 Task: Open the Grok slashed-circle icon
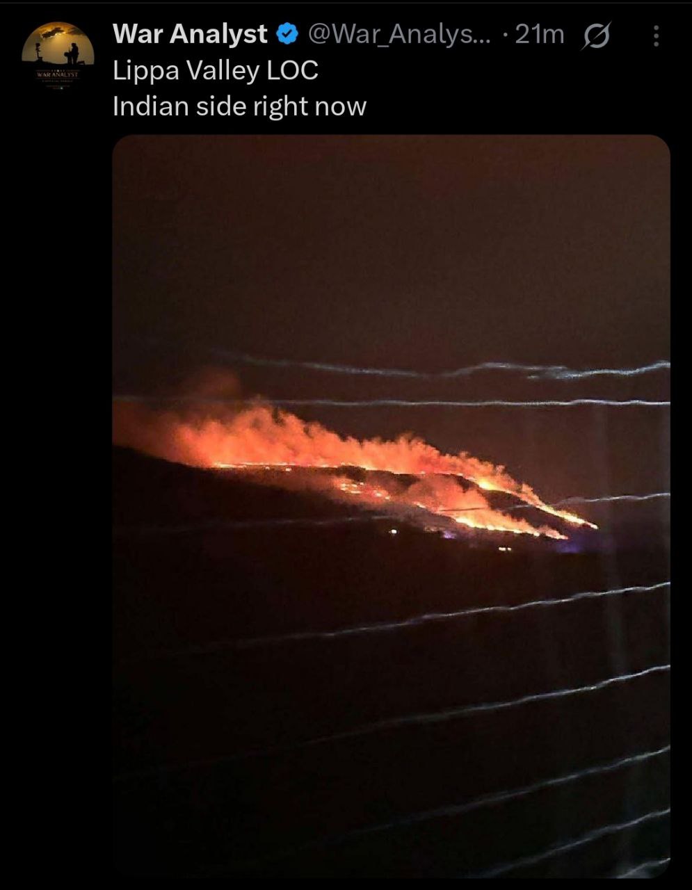595,36
